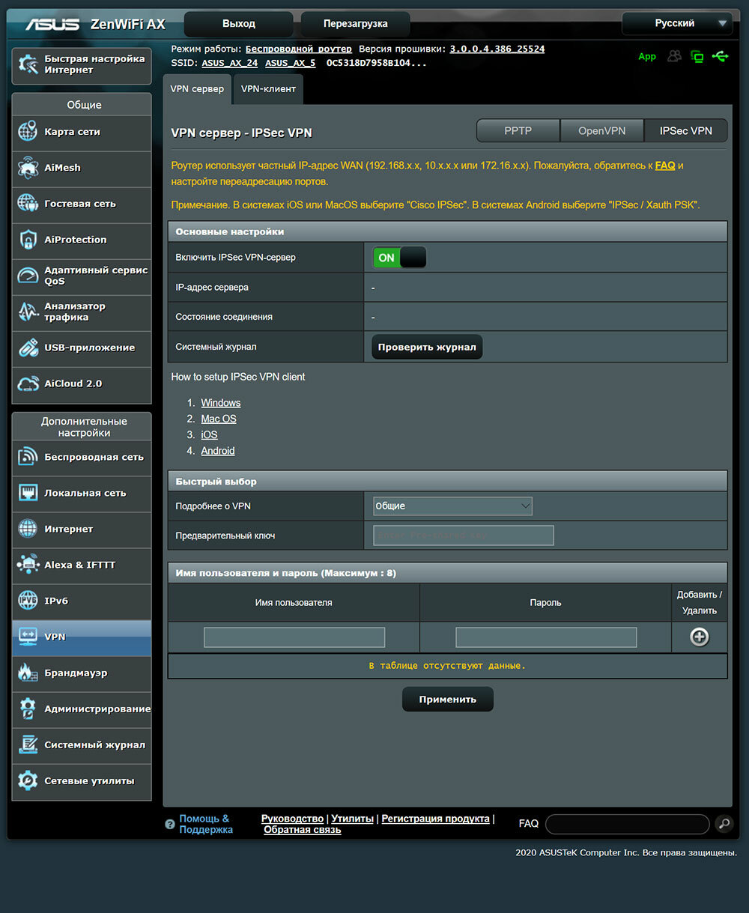The image size is (749, 913).
Task: Click the System Log notepad icon
Action: click(28, 744)
